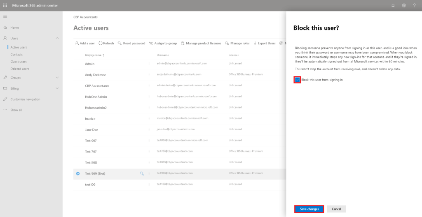Click Manage roles in toolbar

coord(237,43)
